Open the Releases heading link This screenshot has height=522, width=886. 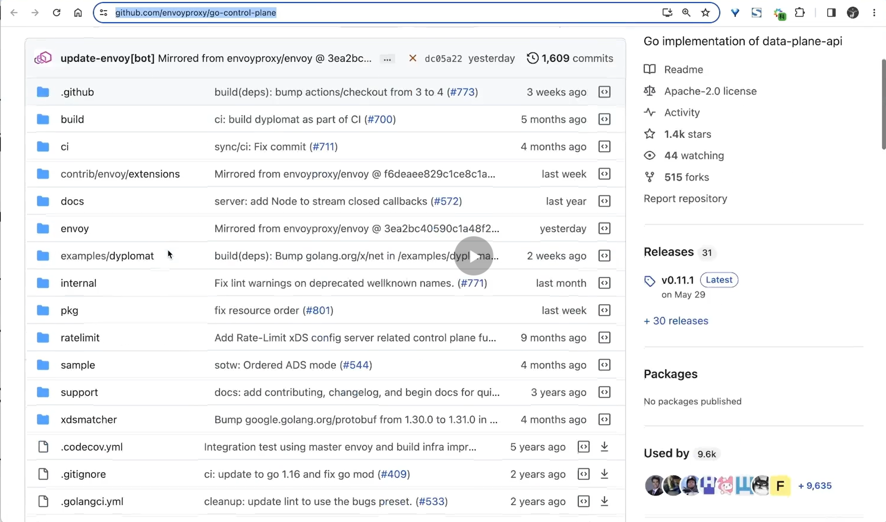click(x=669, y=252)
